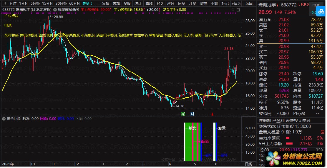
Task: Click the blue cloud floating icon
Action: tap(321, 11)
